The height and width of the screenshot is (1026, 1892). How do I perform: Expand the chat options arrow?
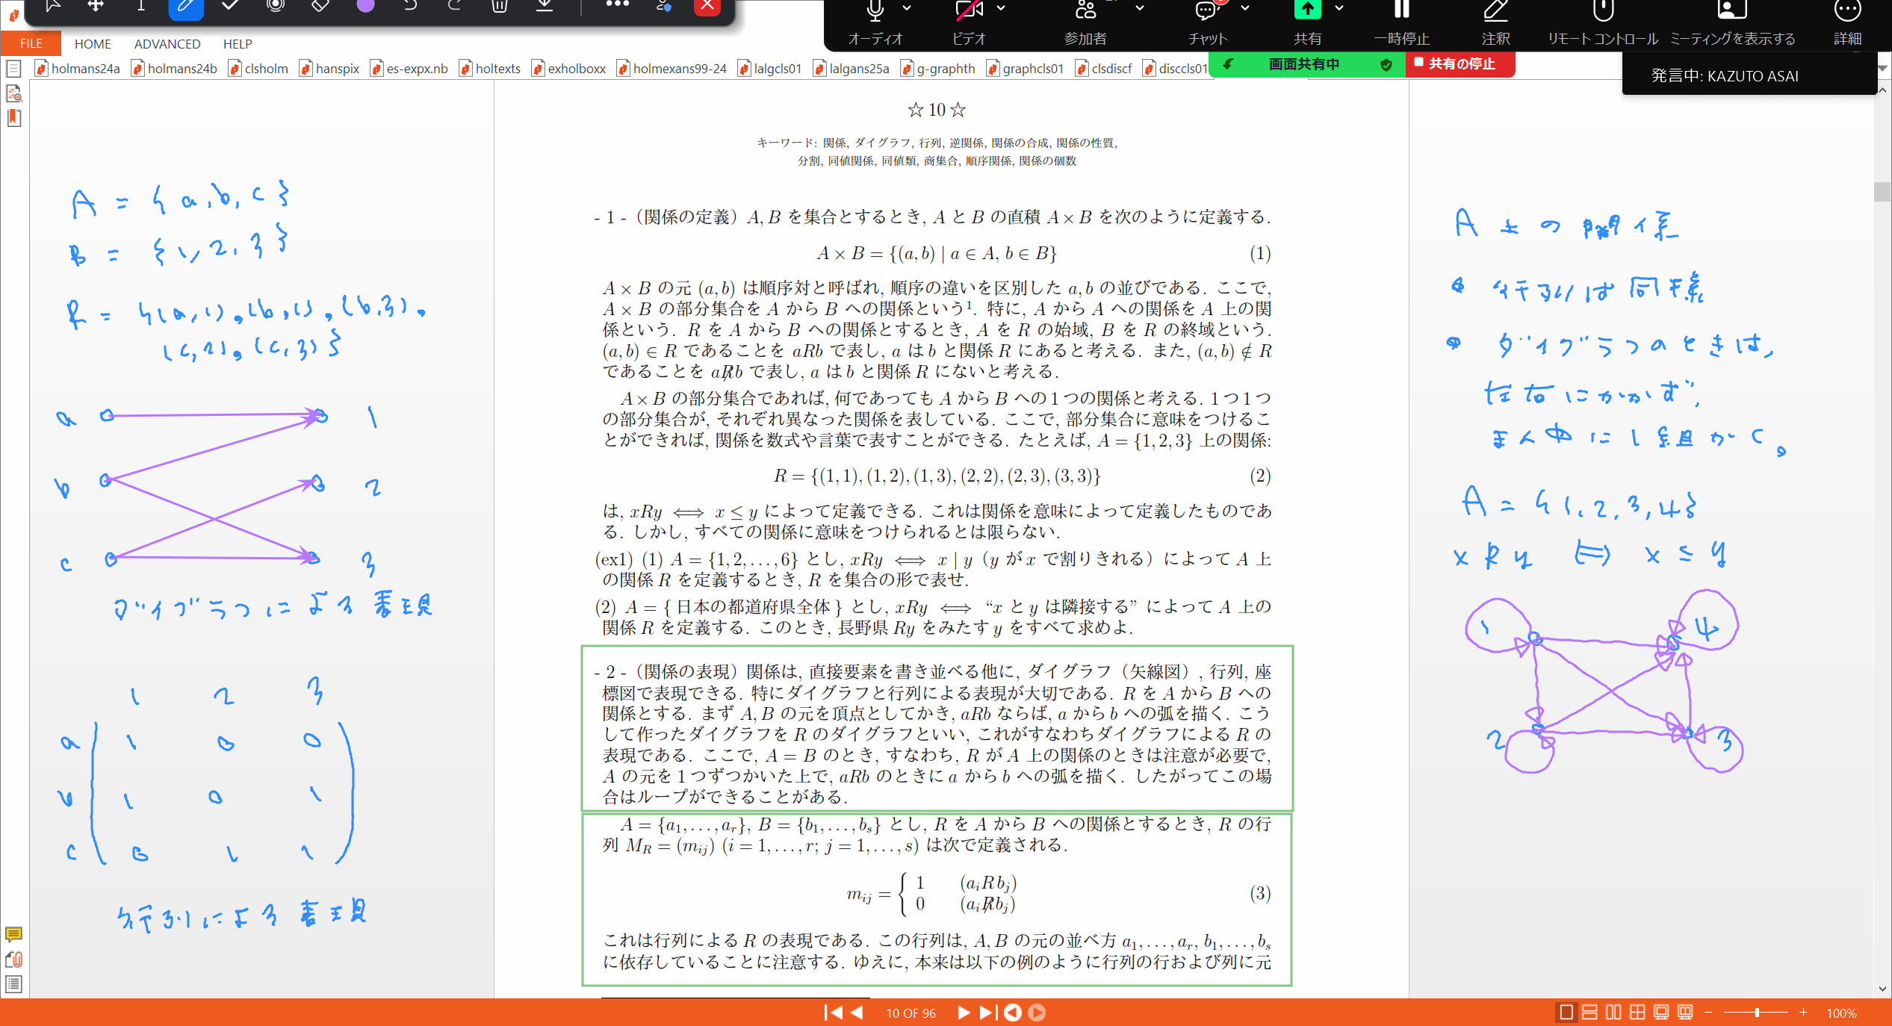click(1245, 8)
